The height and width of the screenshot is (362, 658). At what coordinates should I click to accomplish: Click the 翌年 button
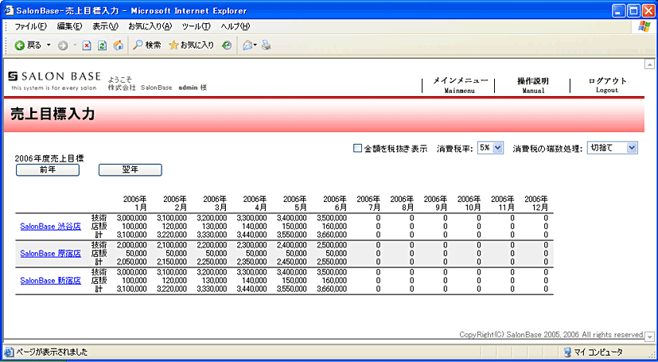coord(130,170)
